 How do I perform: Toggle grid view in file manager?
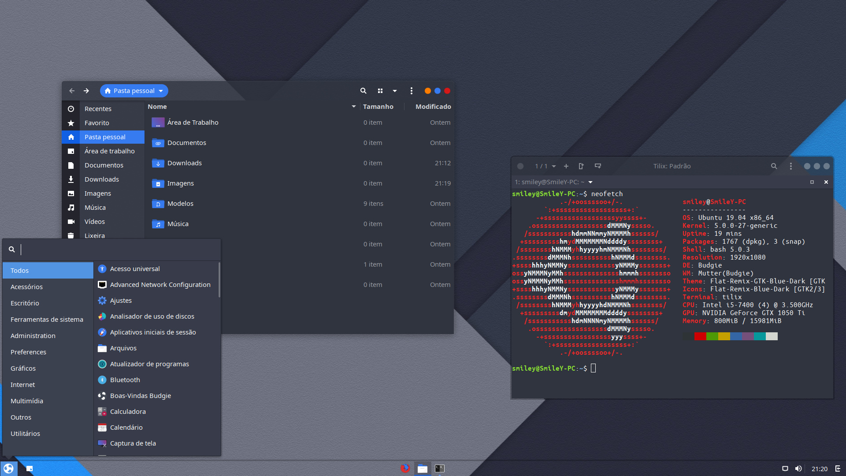click(380, 91)
